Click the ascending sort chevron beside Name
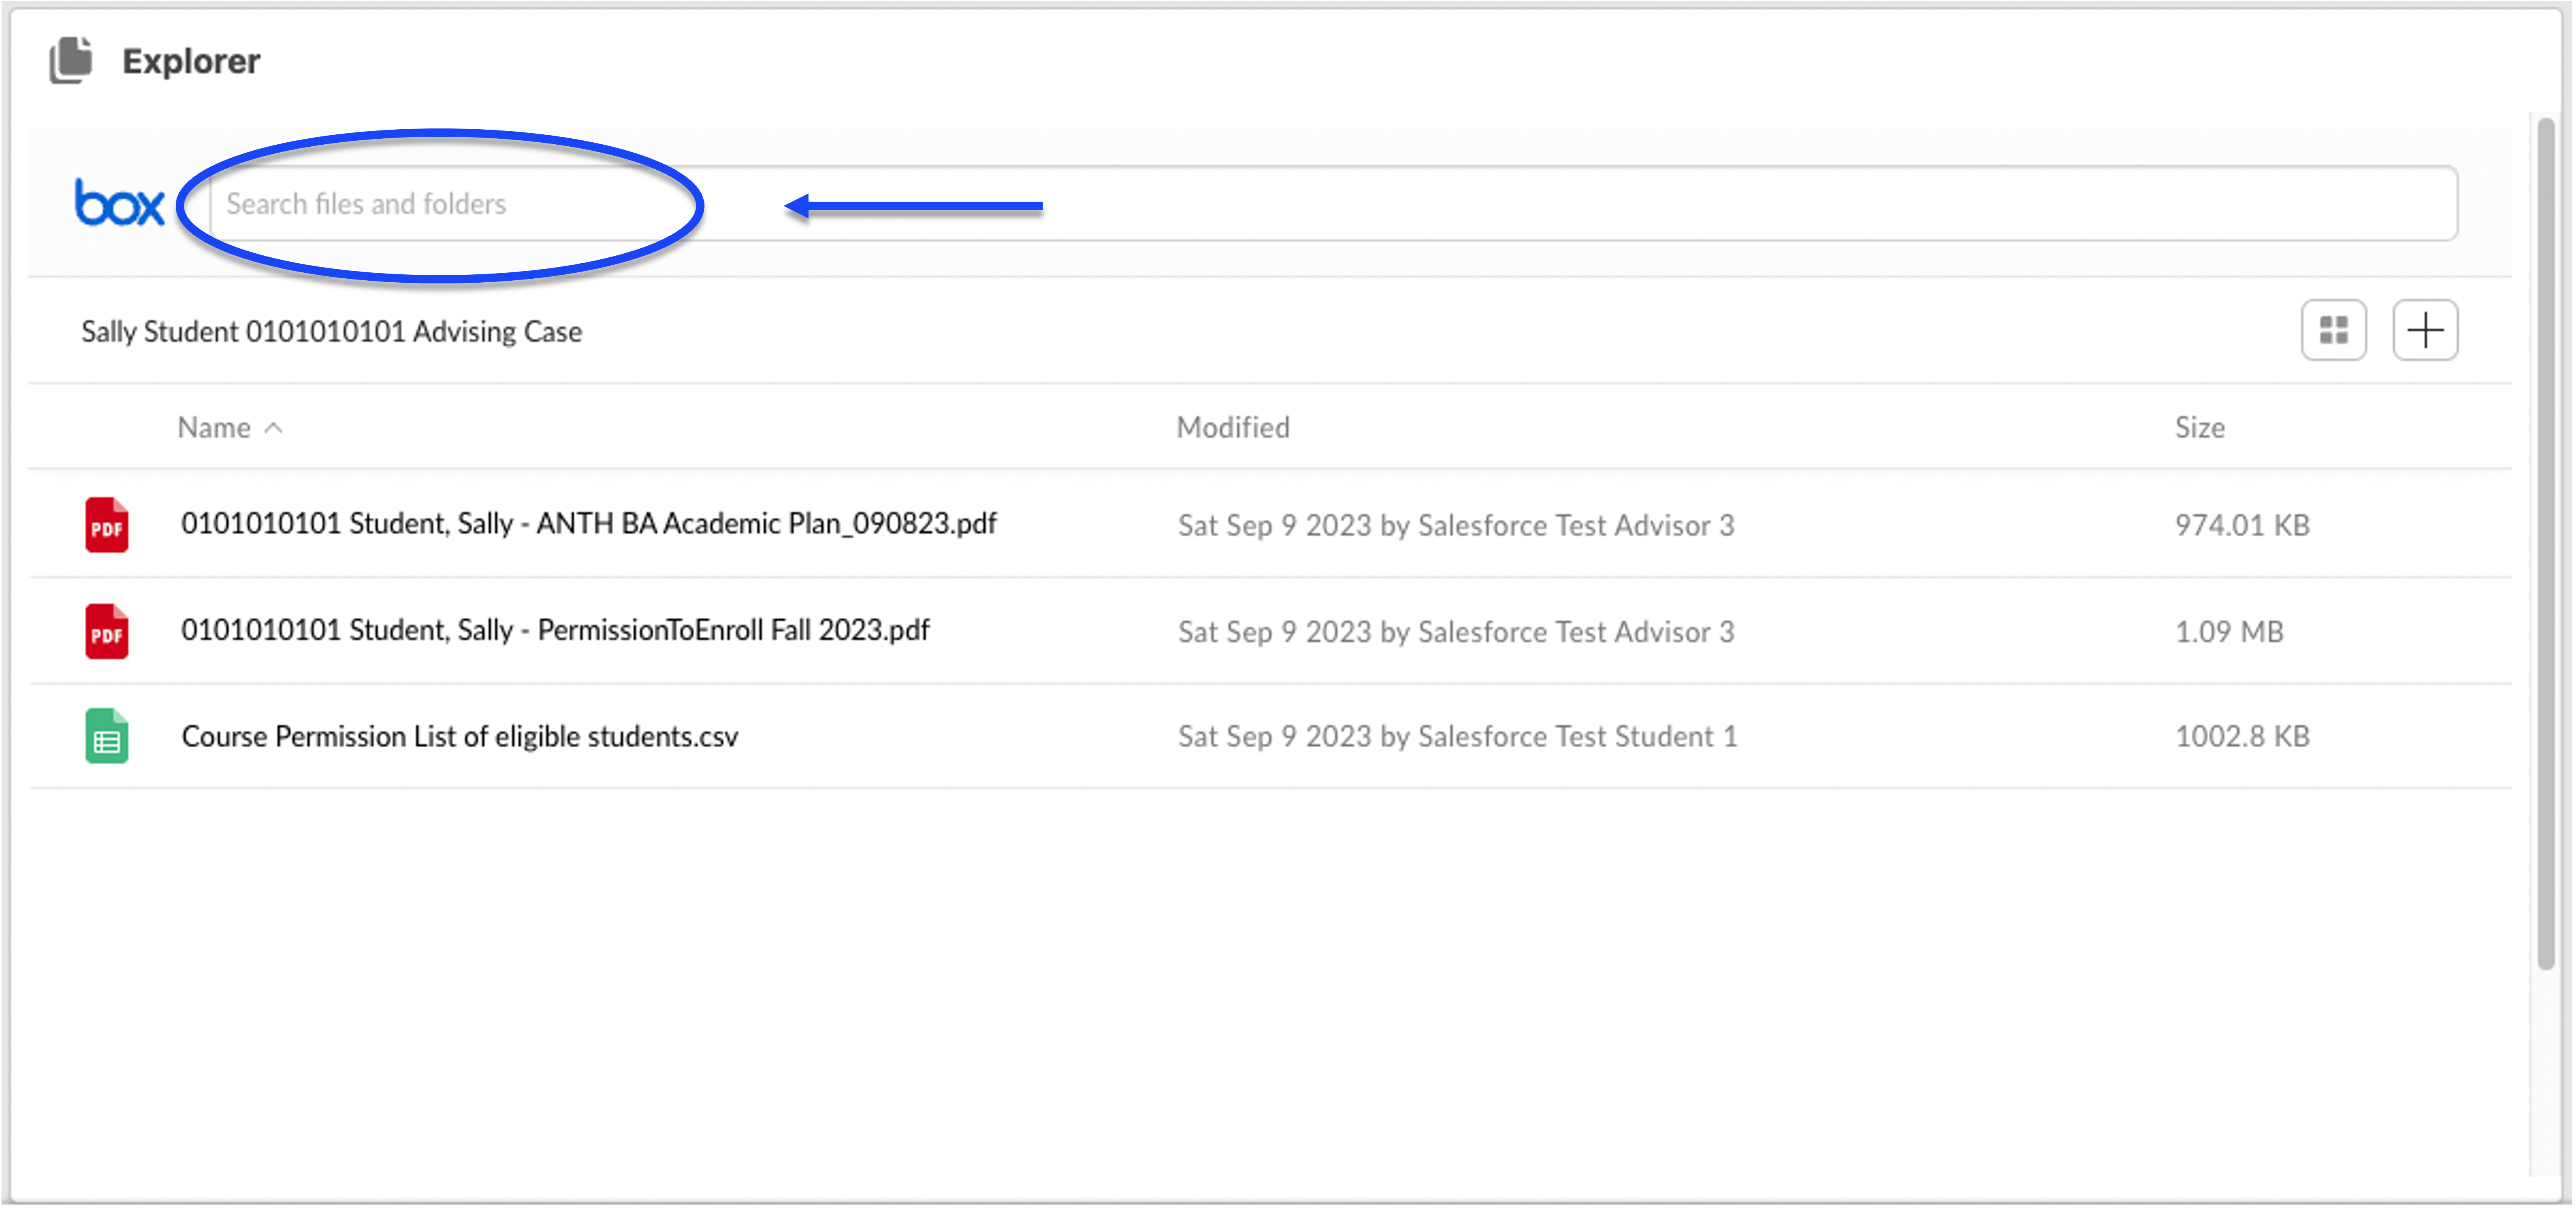 pos(275,428)
